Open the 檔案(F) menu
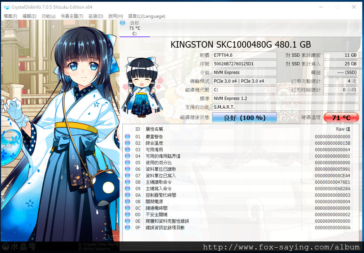The image size is (364, 253). 10,16
